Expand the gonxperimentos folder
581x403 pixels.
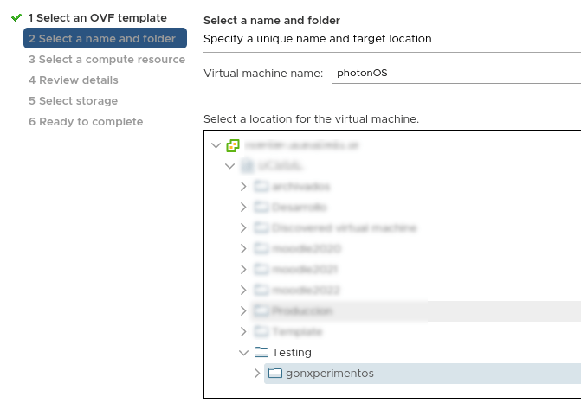[257, 374]
